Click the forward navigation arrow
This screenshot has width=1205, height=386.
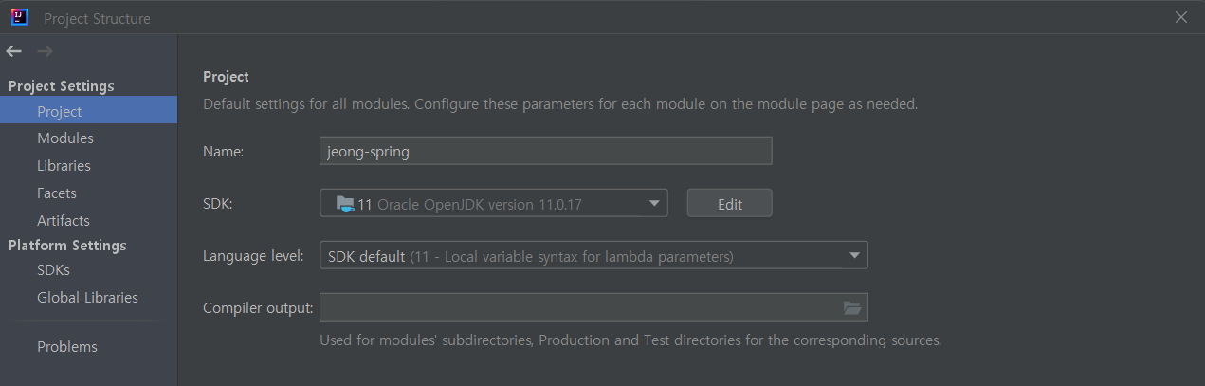[x=45, y=51]
